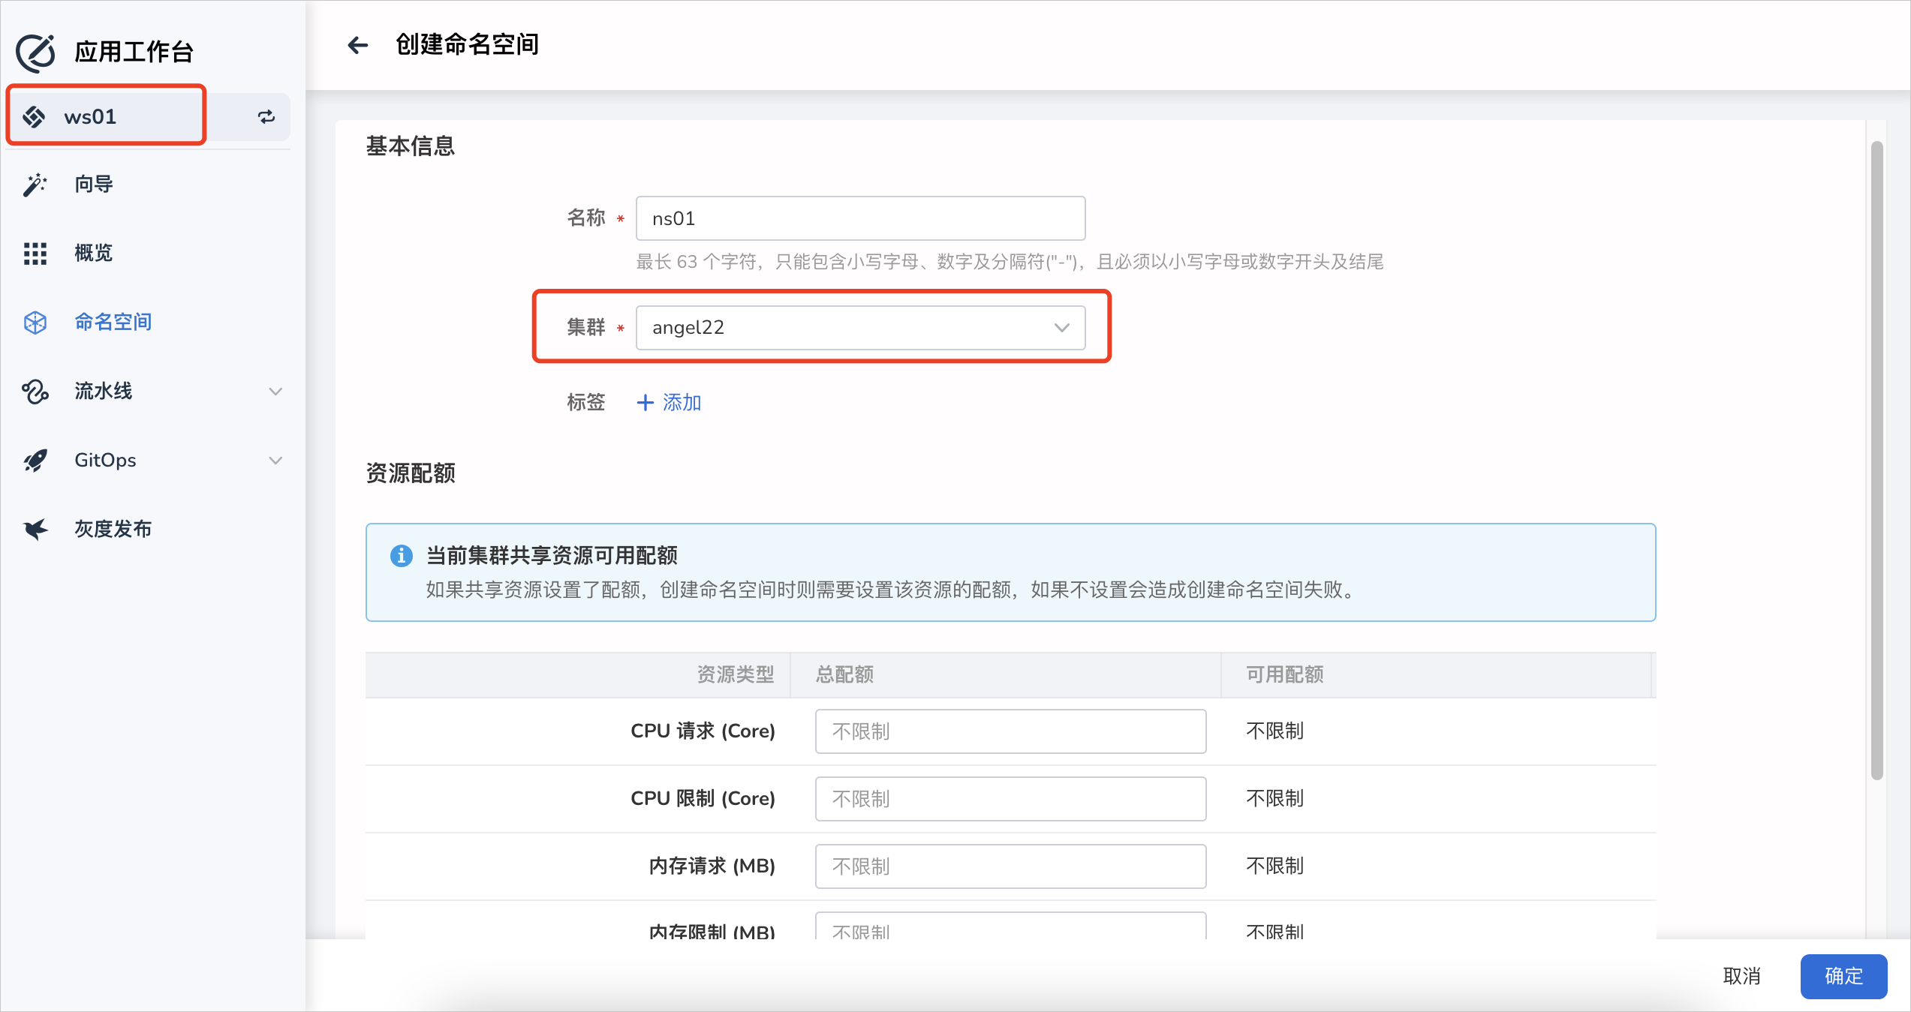Screen dimensions: 1911x1012
Task: Click the back arrow beside 创建命名空间
Action: pos(358,45)
